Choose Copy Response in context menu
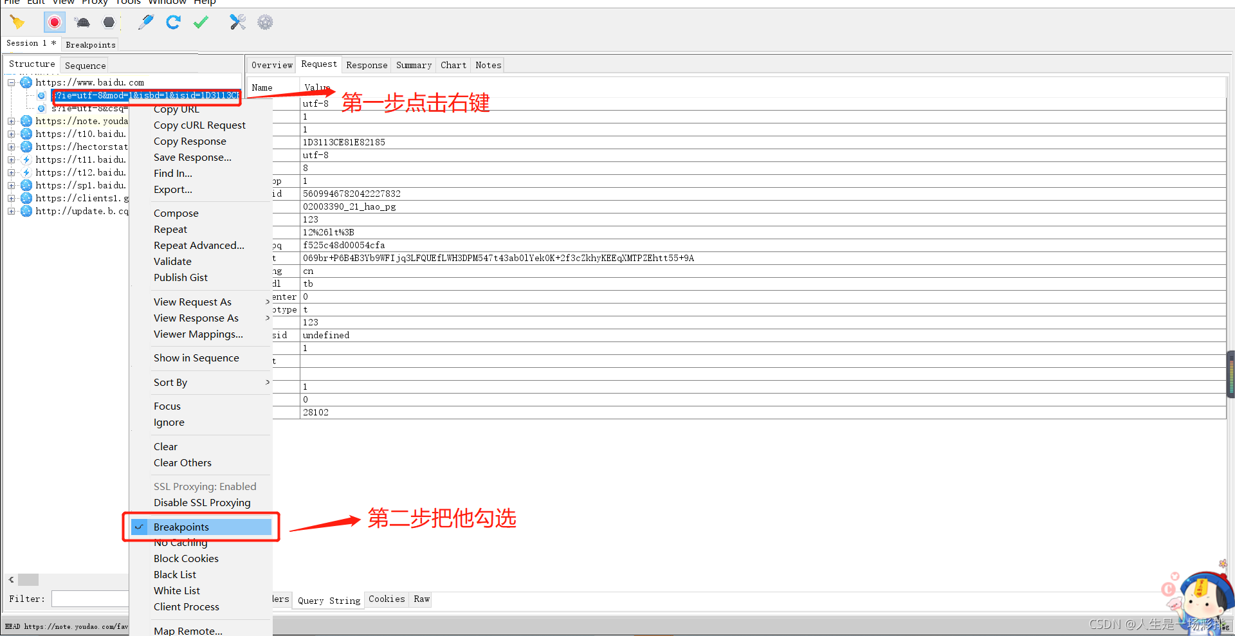The height and width of the screenshot is (636, 1235). [190, 141]
